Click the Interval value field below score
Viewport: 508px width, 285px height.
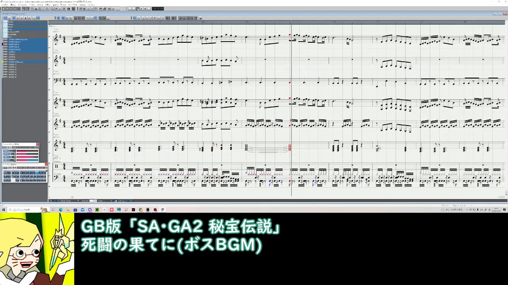(93, 201)
